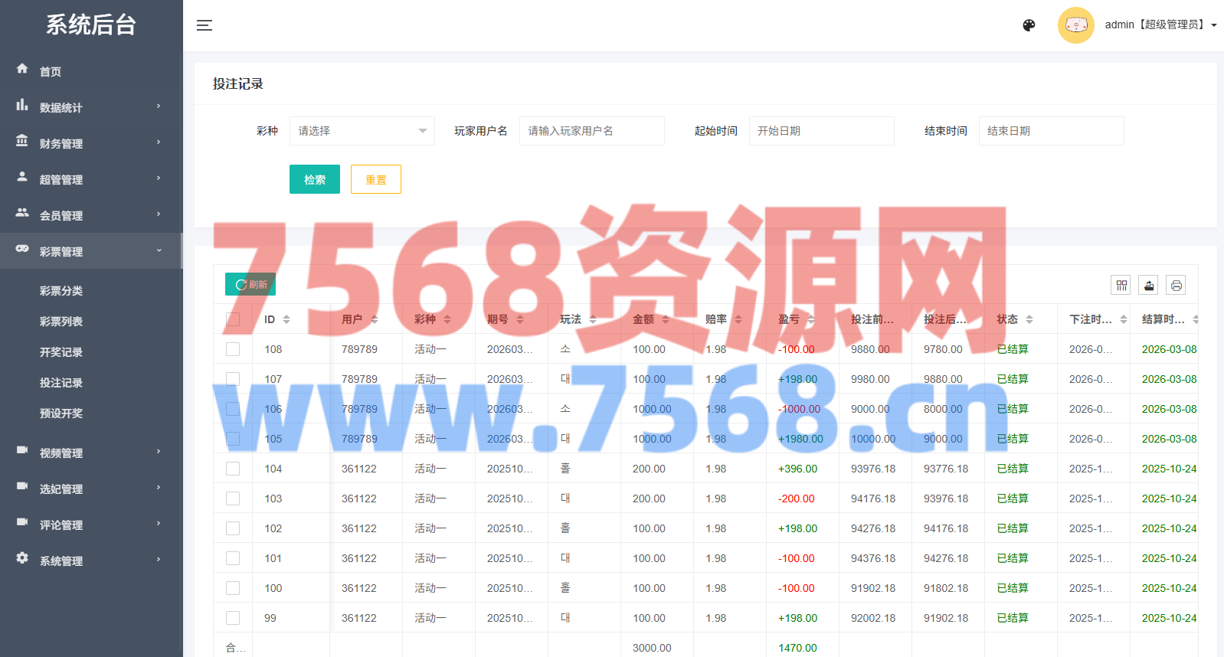Open the color theme palette icon
This screenshot has width=1224, height=657.
(x=1029, y=25)
